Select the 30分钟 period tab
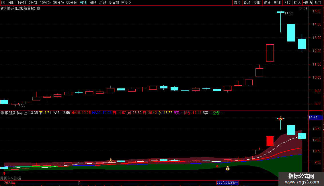324x186 pixels. tap(58, 3)
